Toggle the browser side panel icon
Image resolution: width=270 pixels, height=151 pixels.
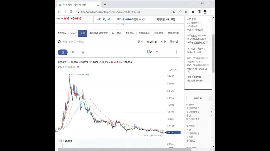(199, 12)
